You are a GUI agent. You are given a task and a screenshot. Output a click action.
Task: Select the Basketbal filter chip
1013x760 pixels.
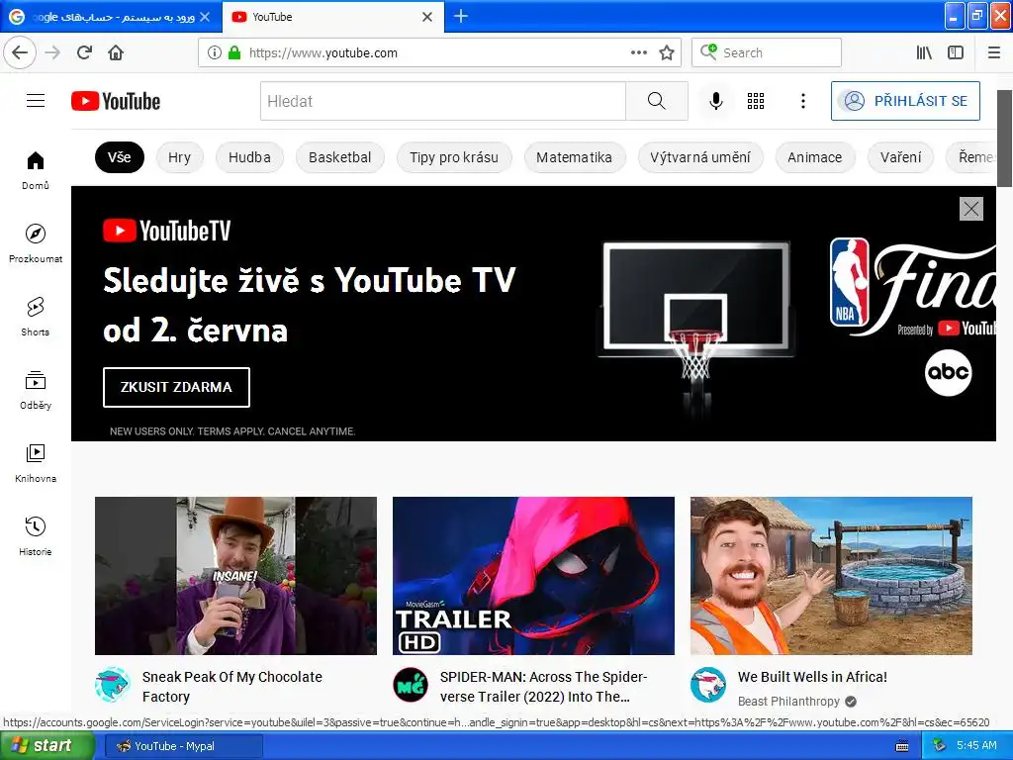(x=340, y=157)
